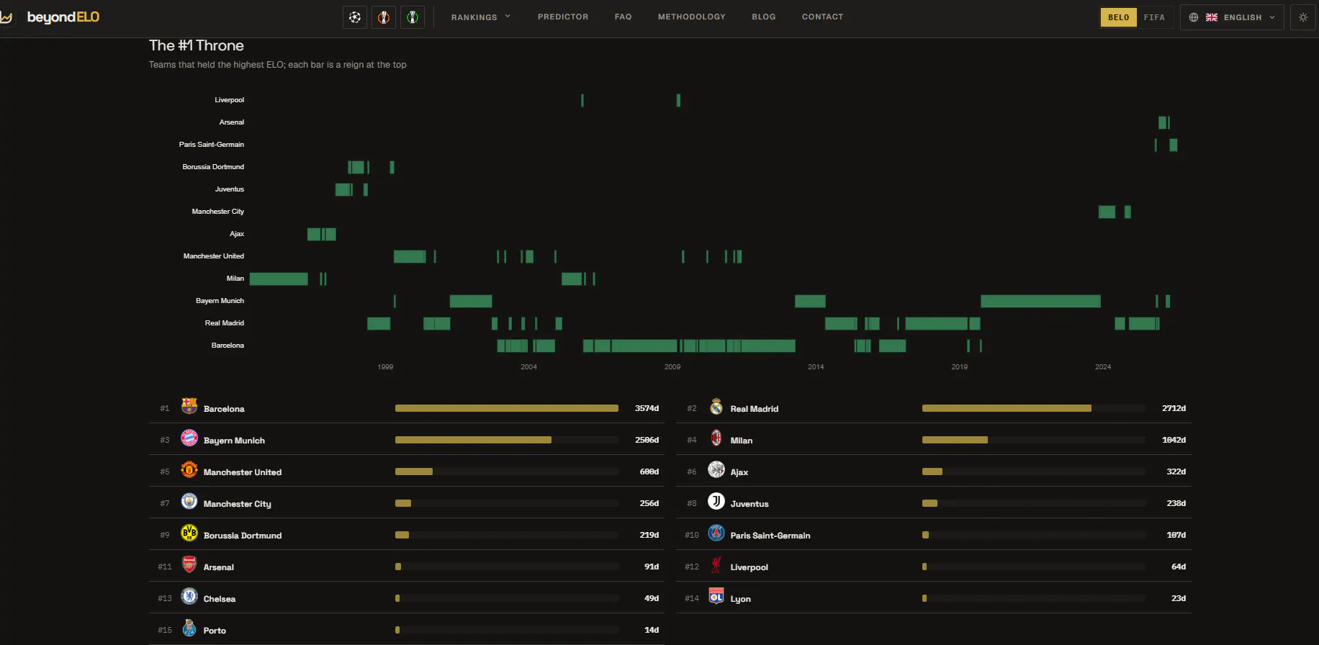
Task: Click the 1999 year label on axis
Action: click(x=385, y=367)
